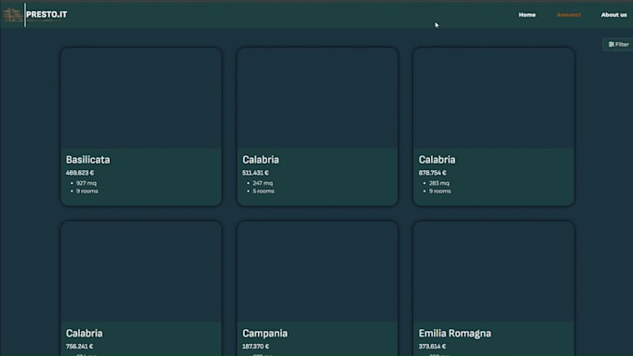The image size is (633, 356).
Task: Click the 469.623 € price
Action: (80, 173)
